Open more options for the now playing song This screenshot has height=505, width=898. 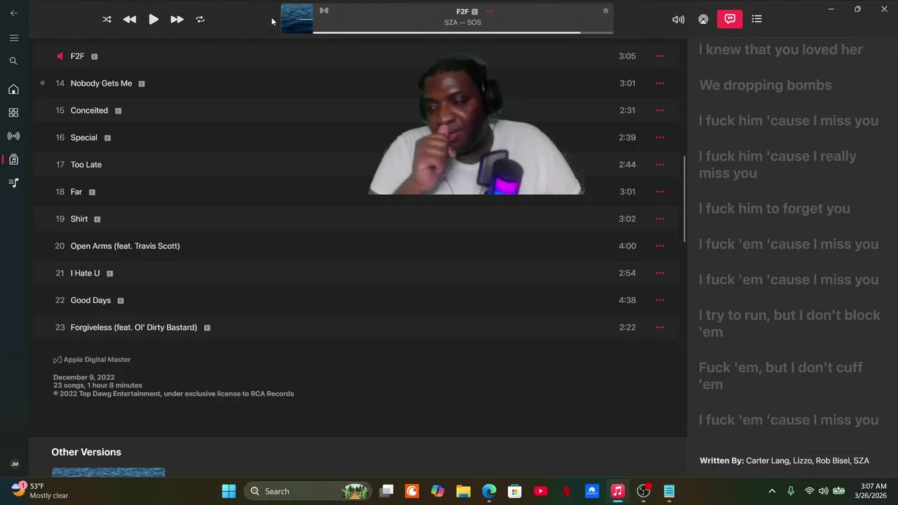489,11
